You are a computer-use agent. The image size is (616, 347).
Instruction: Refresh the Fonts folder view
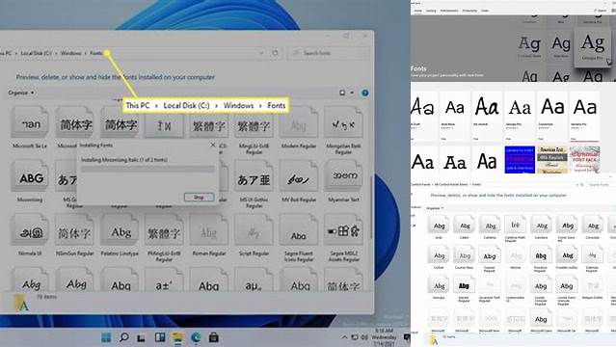pyautogui.click(x=275, y=53)
